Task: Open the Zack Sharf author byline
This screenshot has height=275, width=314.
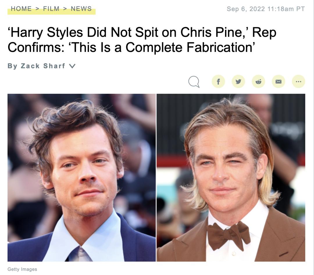Action: tap(43, 66)
